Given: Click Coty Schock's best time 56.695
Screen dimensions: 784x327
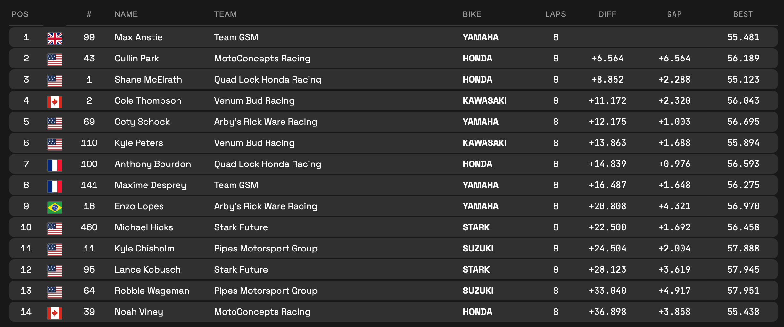Looking at the screenshot, I should click(743, 122).
